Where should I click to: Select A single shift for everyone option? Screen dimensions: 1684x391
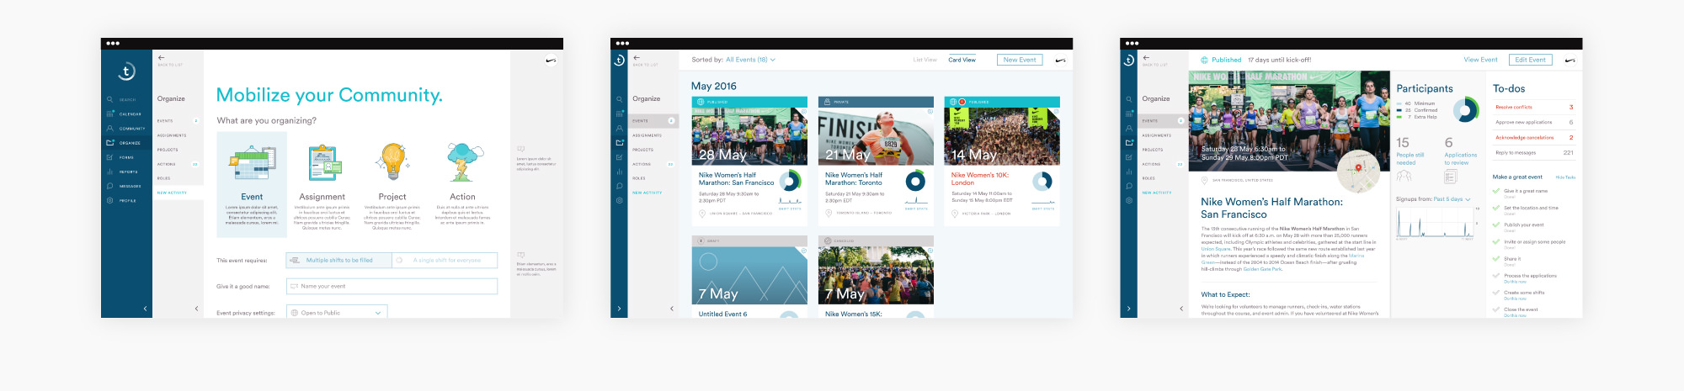[445, 261]
